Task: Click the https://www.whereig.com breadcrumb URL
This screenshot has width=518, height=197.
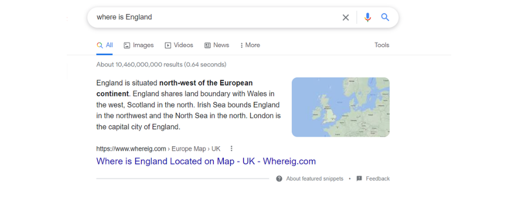Action: tap(131, 149)
